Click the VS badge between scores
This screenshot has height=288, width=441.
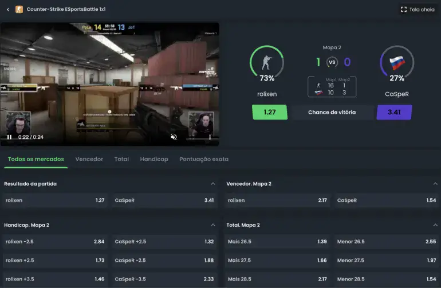[x=332, y=62]
